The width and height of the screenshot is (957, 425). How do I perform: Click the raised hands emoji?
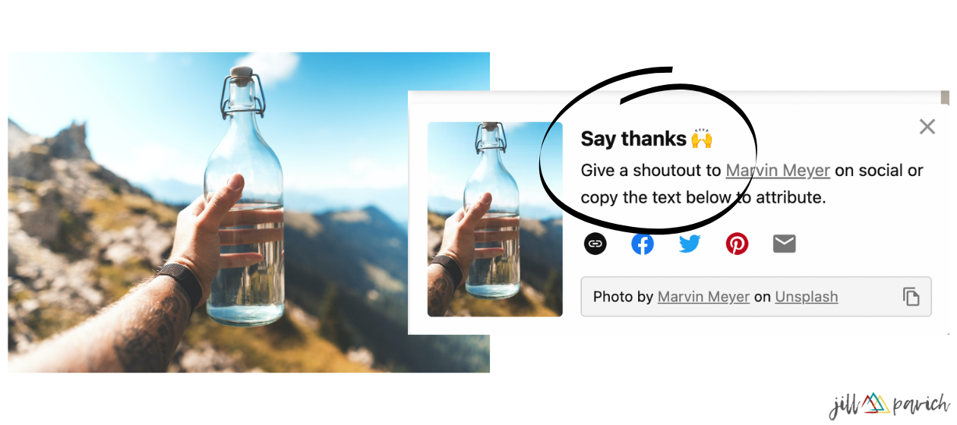(701, 139)
